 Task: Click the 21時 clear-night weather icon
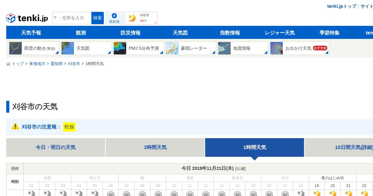click(348, 193)
